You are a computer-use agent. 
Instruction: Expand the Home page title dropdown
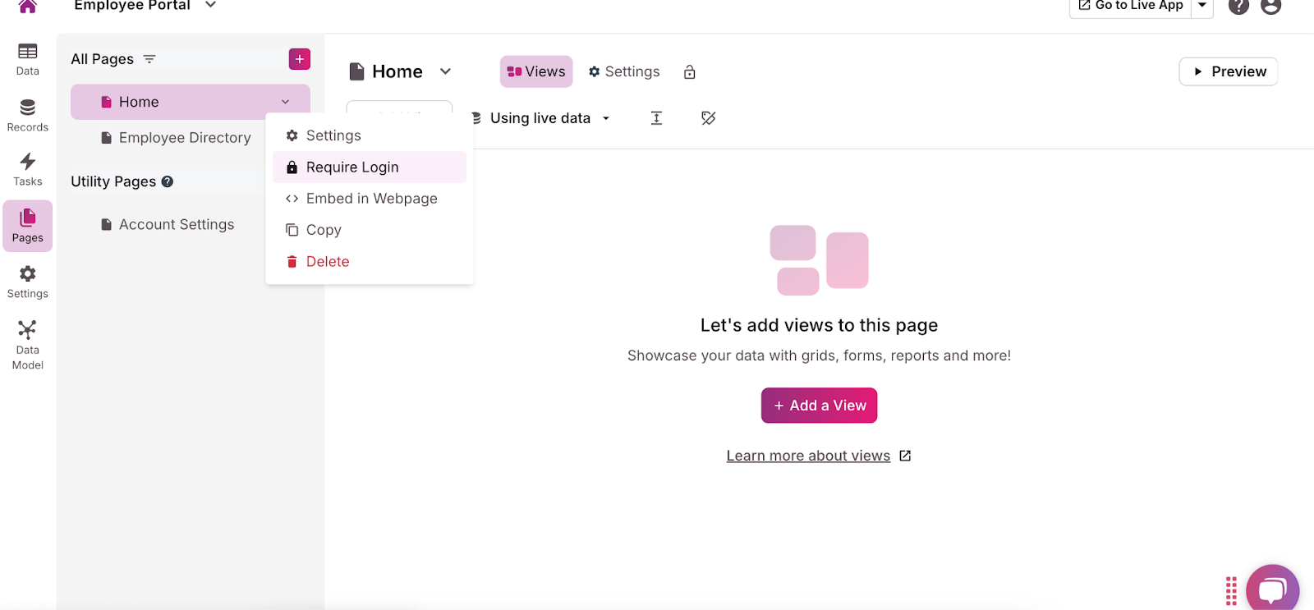pyautogui.click(x=445, y=71)
